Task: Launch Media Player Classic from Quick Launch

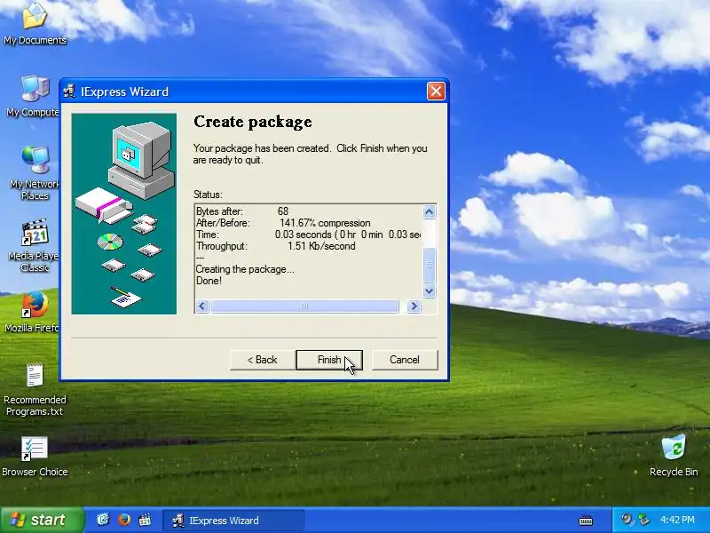Action: click(145, 520)
